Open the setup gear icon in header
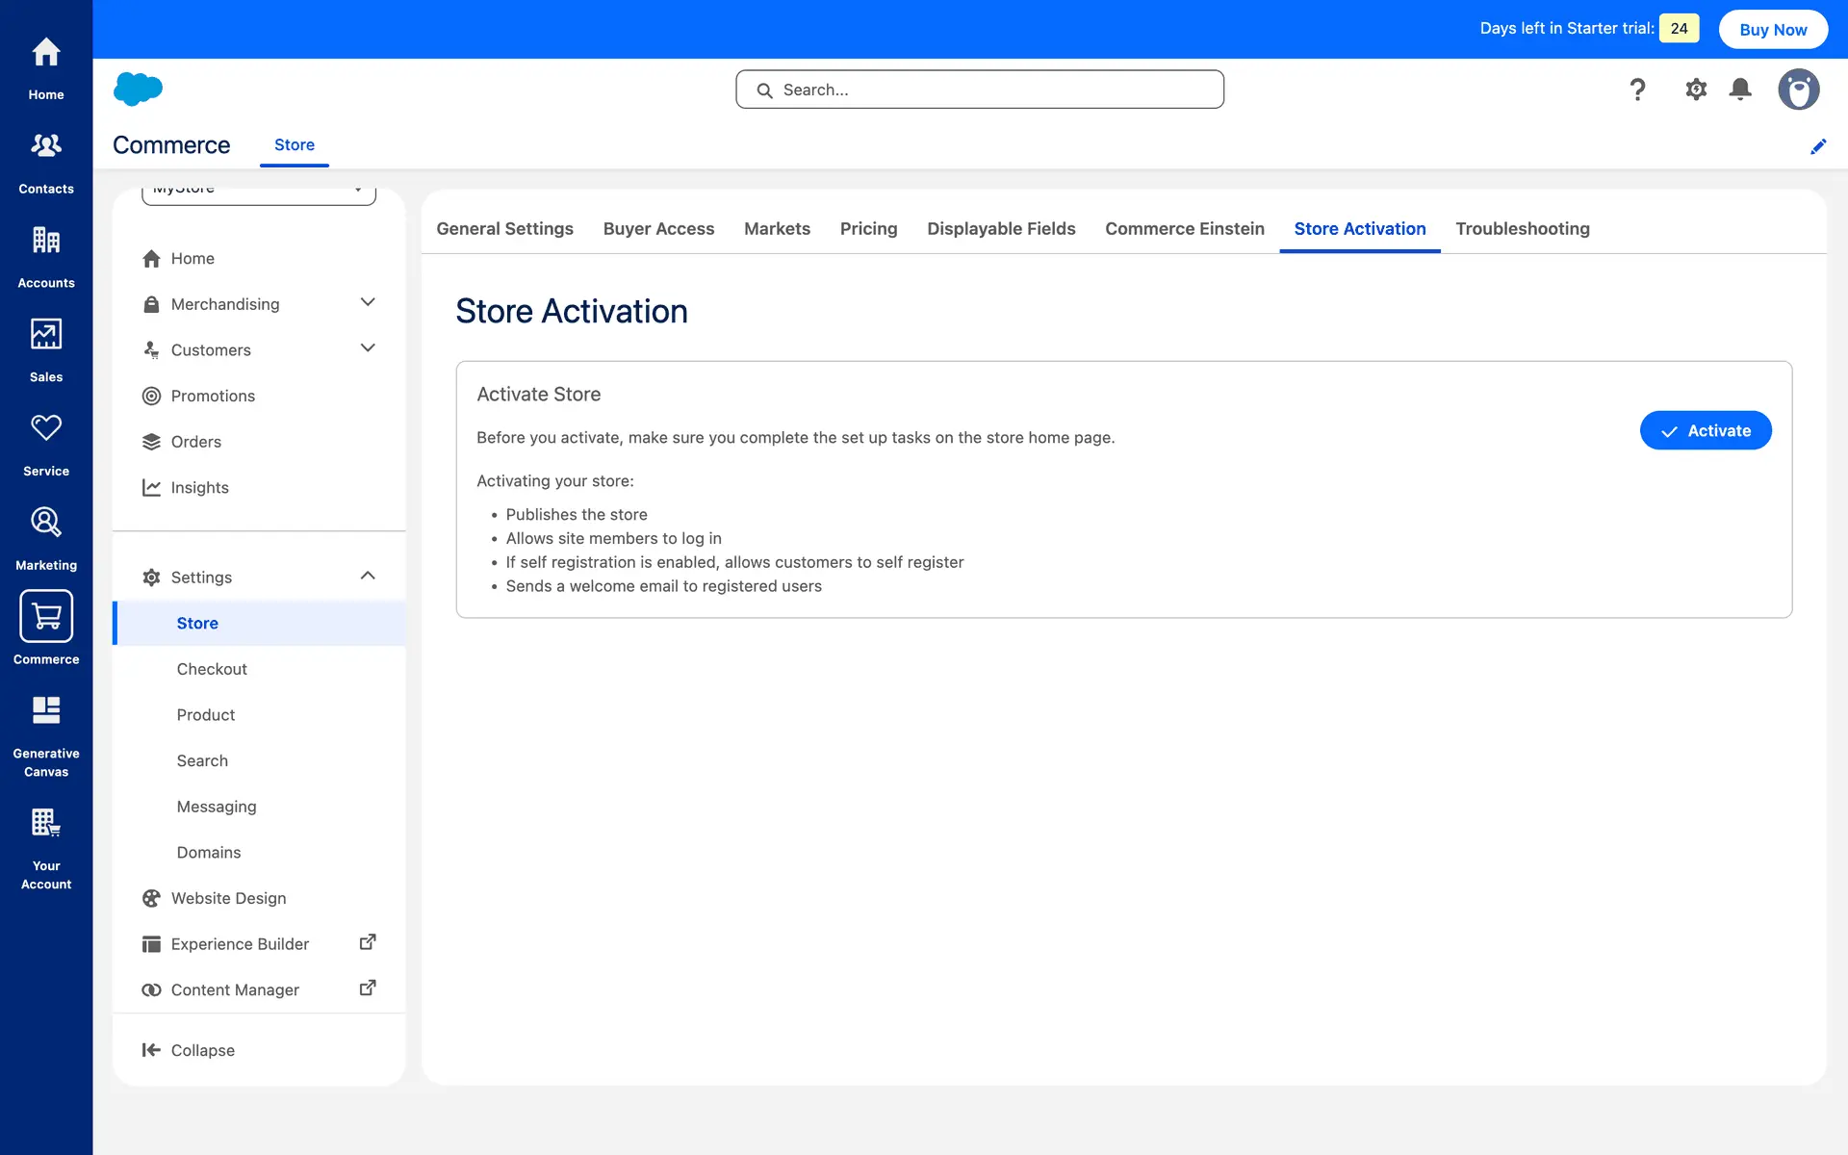 click(1696, 90)
